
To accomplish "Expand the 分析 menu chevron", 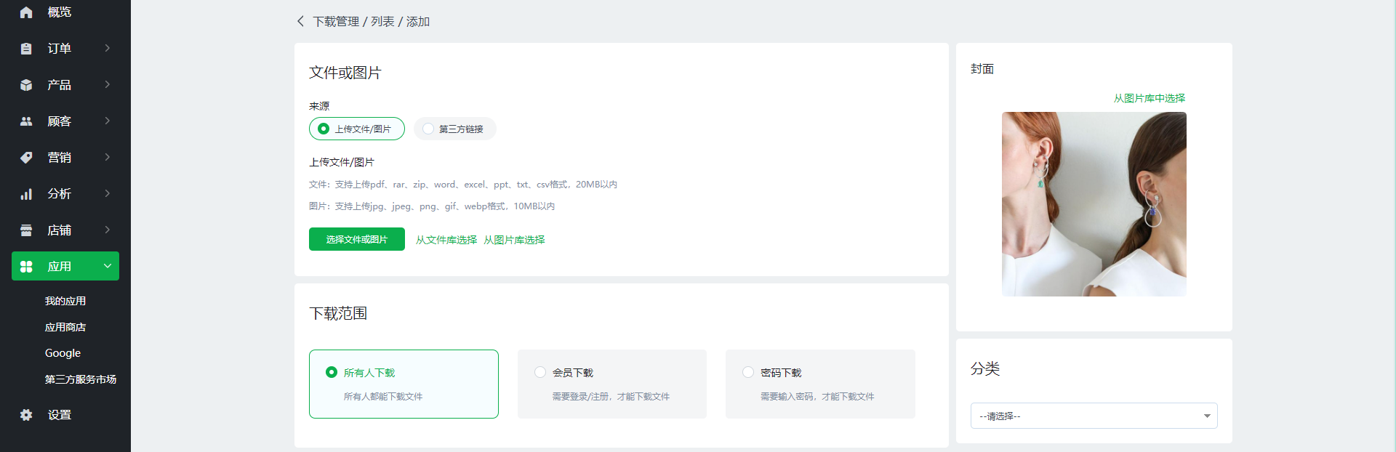I will click(x=108, y=193).
